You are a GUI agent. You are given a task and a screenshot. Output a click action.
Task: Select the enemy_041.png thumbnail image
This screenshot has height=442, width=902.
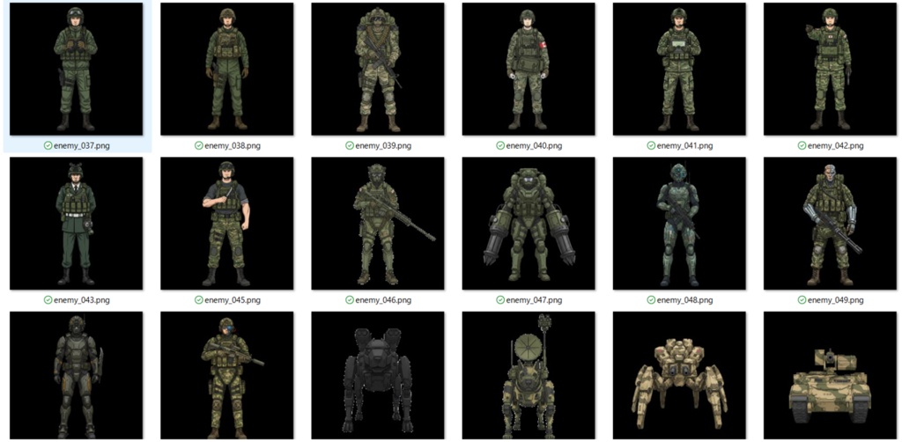click(679, 69)
